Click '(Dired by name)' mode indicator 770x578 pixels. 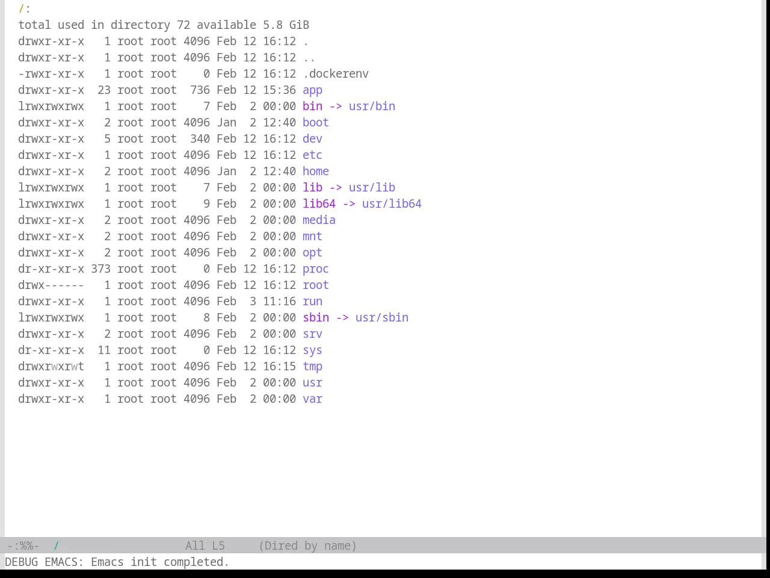pyautogui.click(x=307, y=546)
